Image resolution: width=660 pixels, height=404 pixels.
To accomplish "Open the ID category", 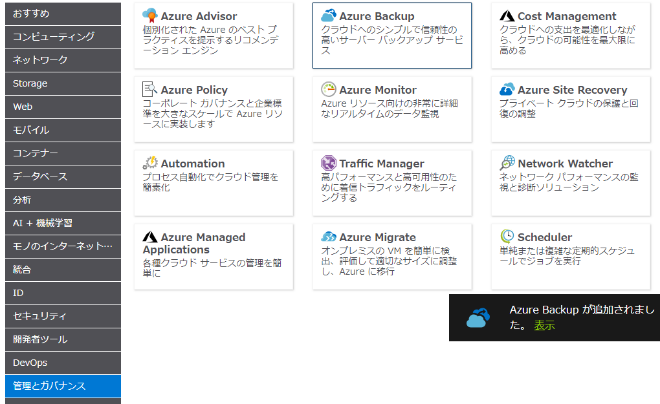I will (x=63, y=293).
